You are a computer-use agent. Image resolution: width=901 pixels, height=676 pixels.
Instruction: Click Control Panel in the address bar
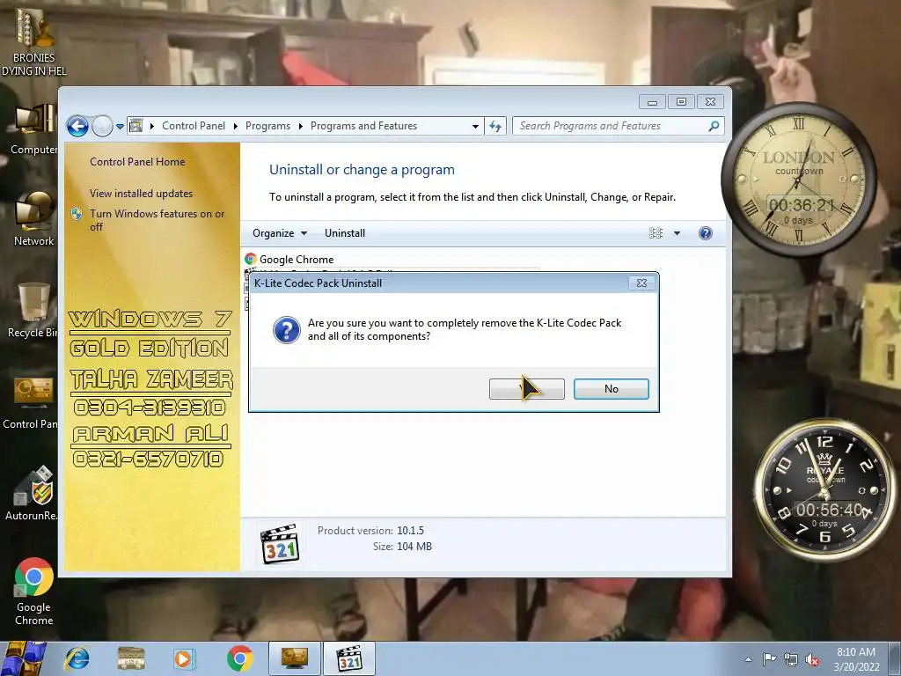pos(193,126)
